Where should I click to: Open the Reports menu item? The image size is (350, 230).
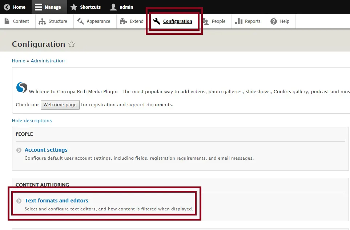point(249,21)
